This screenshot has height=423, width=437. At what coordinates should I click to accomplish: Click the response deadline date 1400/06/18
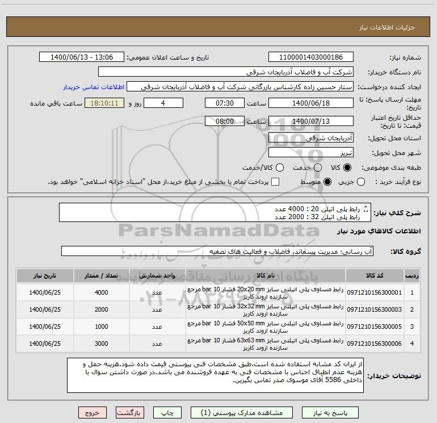pyautogui.click(x=311, y=103)
